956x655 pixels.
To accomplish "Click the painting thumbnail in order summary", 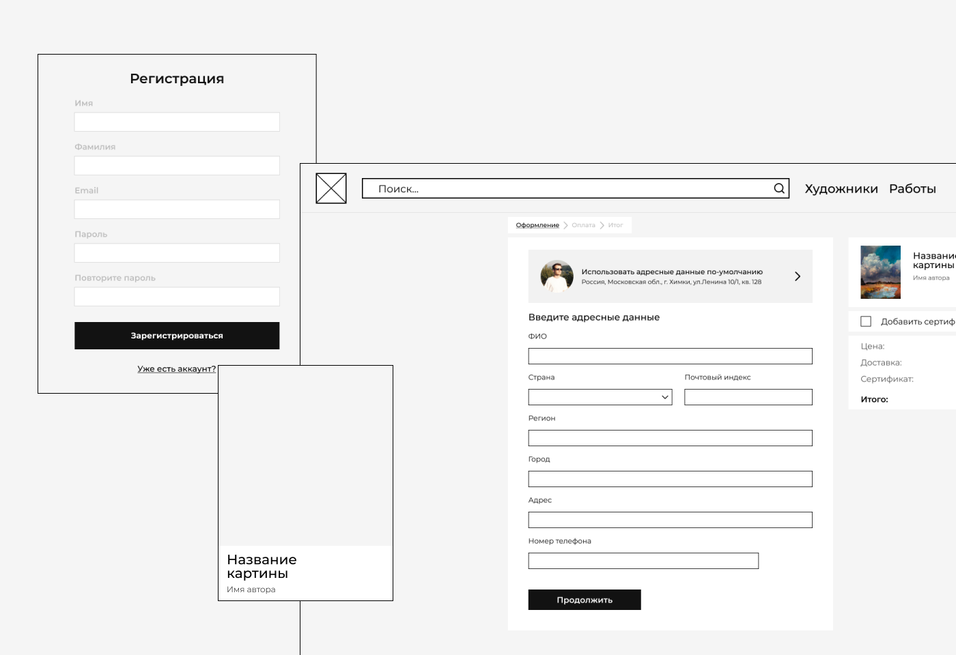I will [x=880, y=272].
